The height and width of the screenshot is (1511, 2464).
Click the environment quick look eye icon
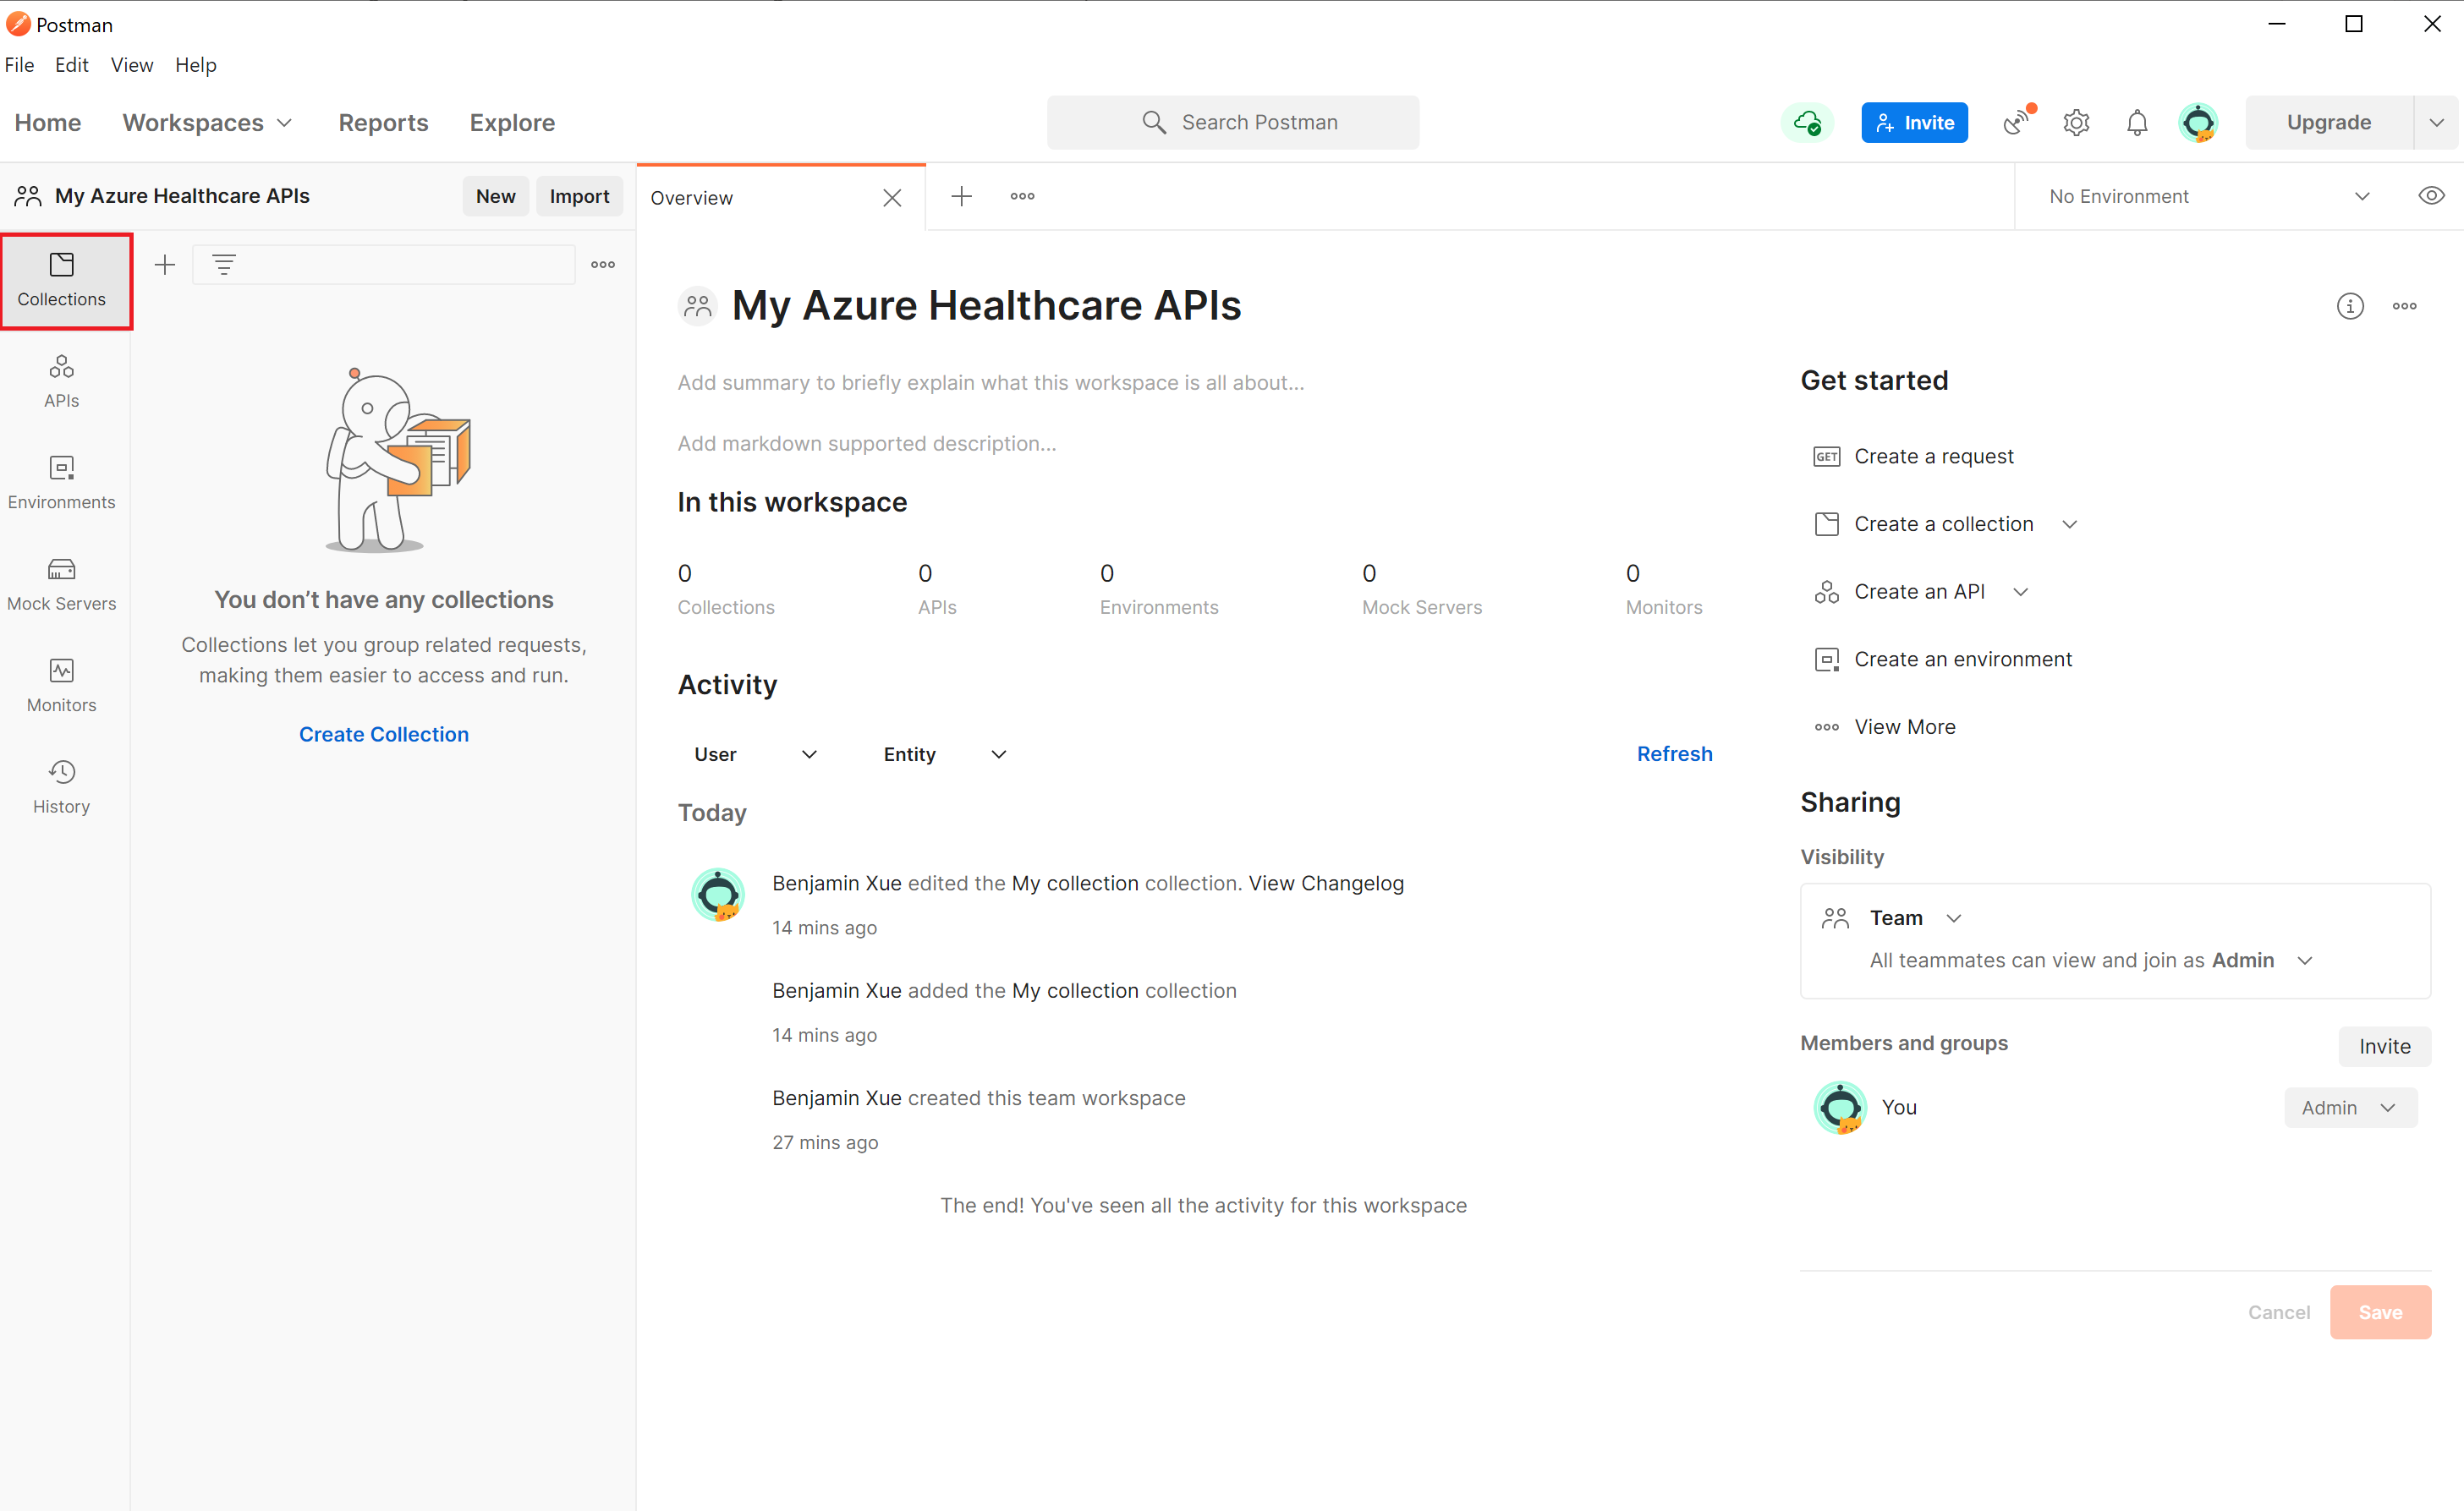coord(2431,196)
